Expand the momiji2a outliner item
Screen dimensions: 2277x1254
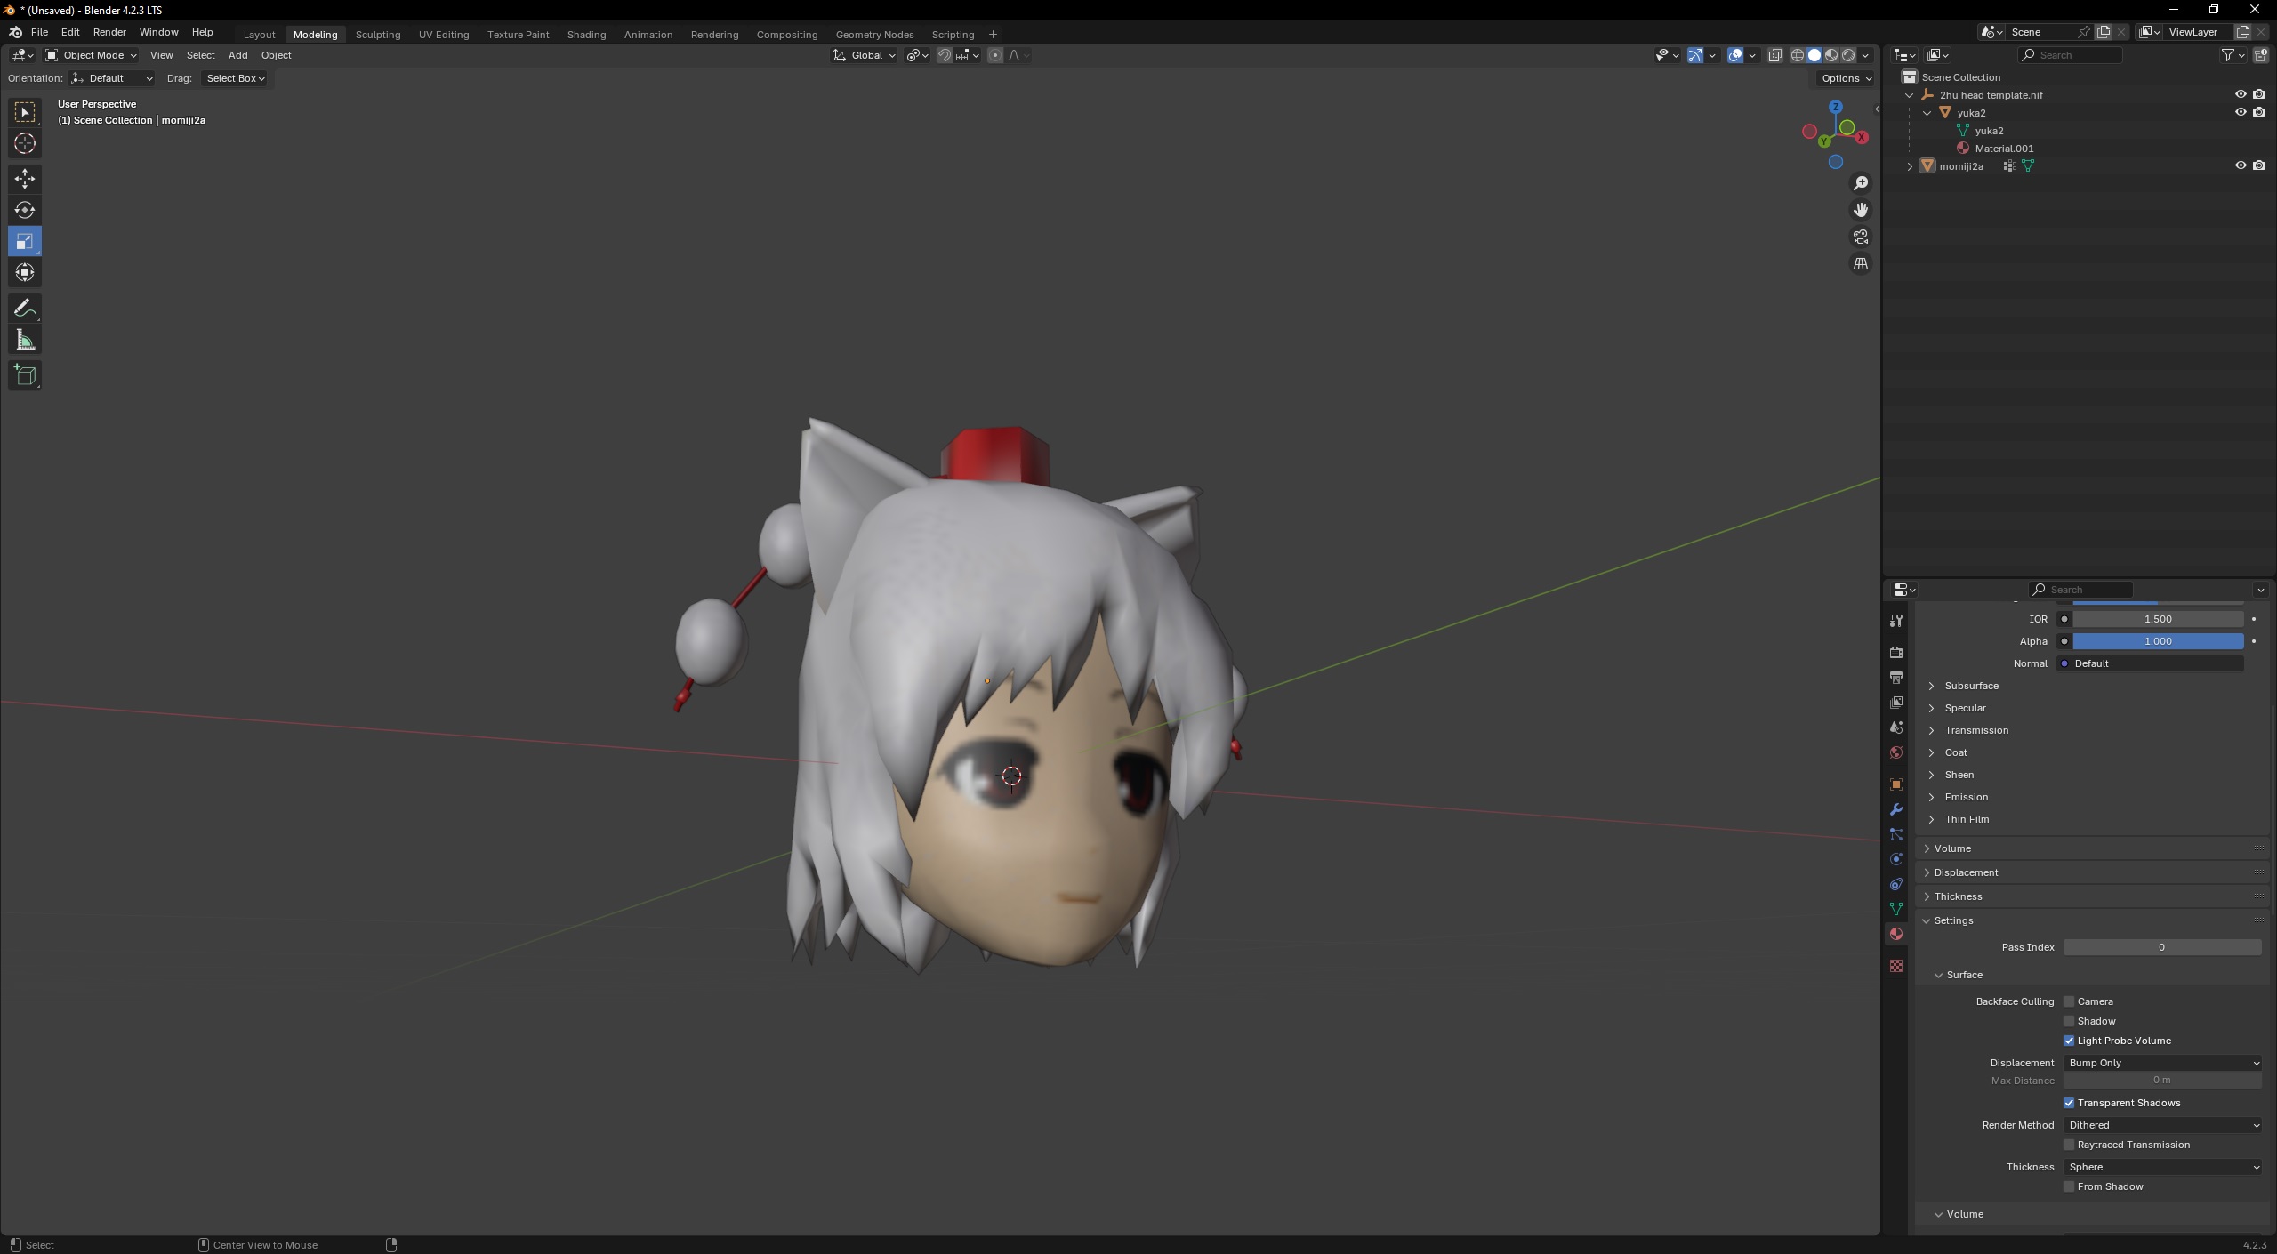tap(1909, 166)
